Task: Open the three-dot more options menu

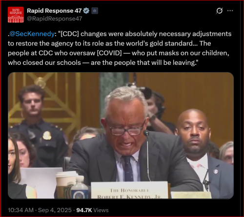Action: 230,11
